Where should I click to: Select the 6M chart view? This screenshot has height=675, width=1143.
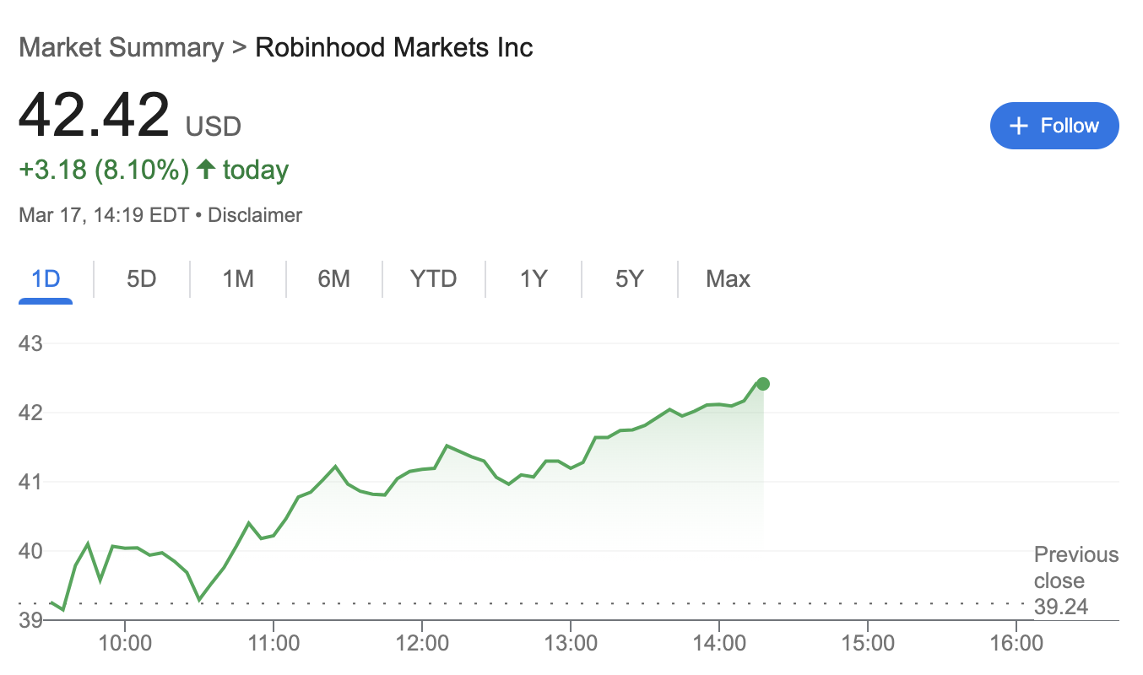point(333,278)
